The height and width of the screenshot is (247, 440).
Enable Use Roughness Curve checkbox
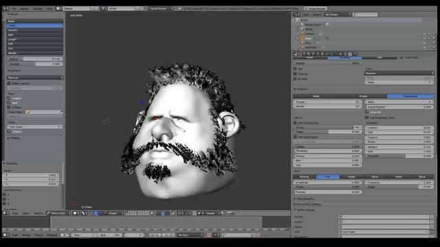366,117
